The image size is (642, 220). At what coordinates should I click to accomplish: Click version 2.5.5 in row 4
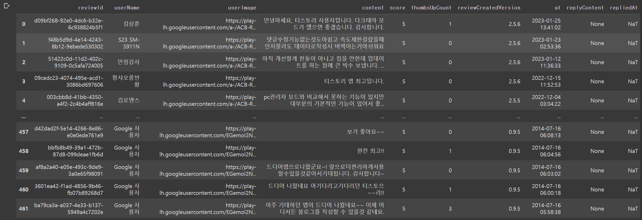(x=514, y=100)
